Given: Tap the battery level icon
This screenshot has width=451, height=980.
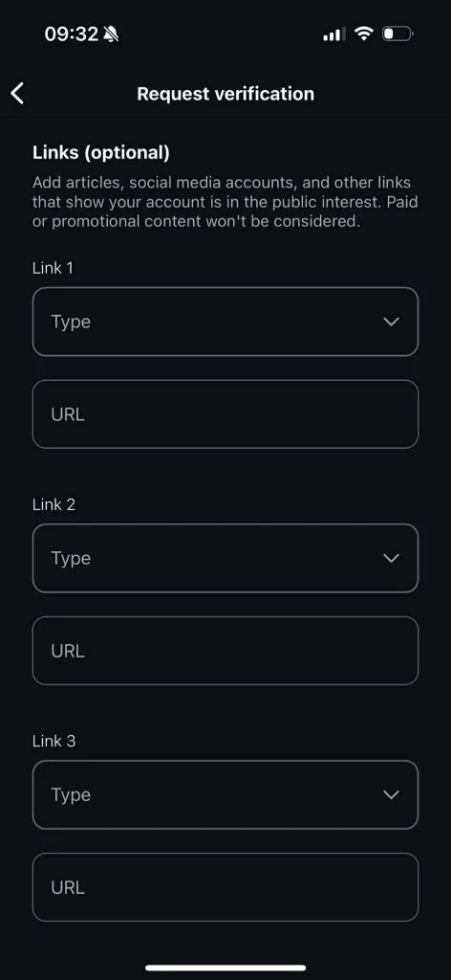Looking at the screenshot, I should click(397, 33).
